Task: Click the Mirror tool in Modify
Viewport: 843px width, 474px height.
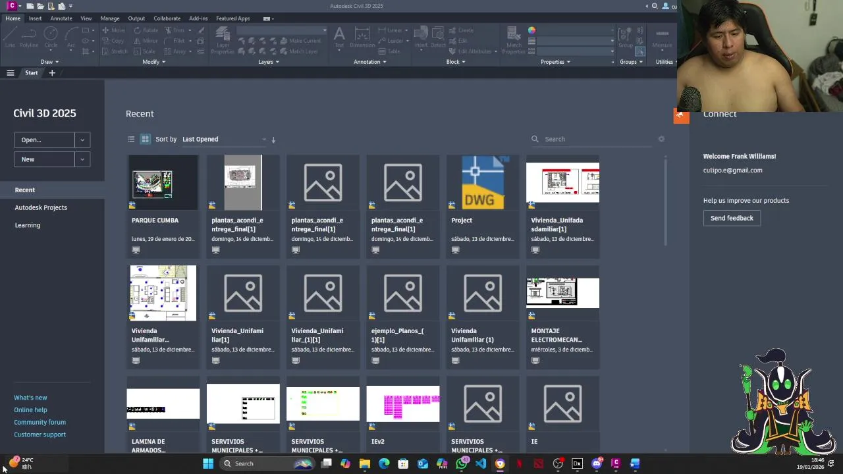Action: pos(146,41)
